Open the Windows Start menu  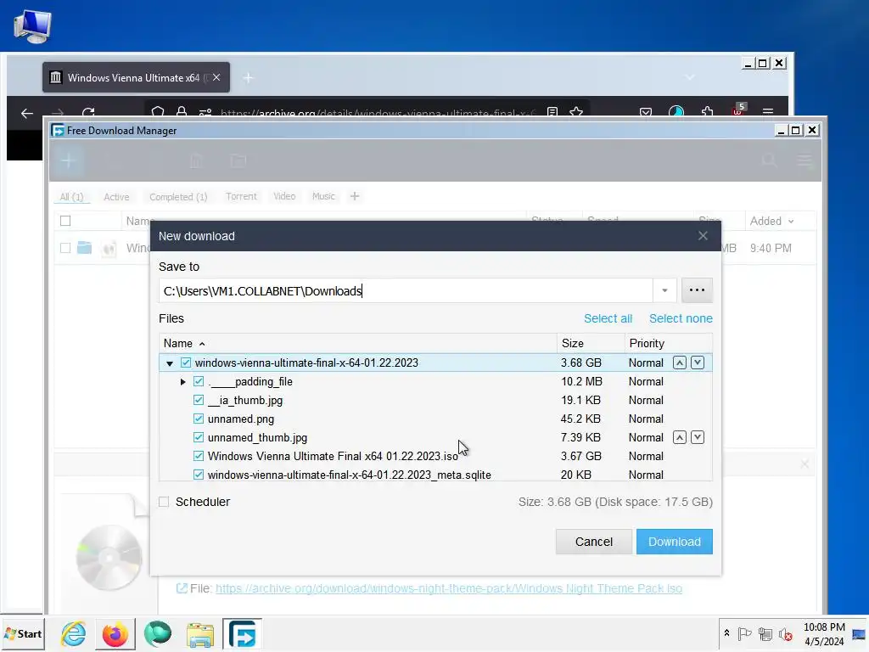point(23,633)
